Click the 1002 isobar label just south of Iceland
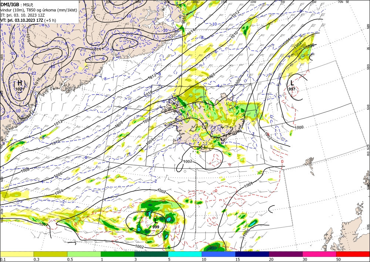 point(188,161)
